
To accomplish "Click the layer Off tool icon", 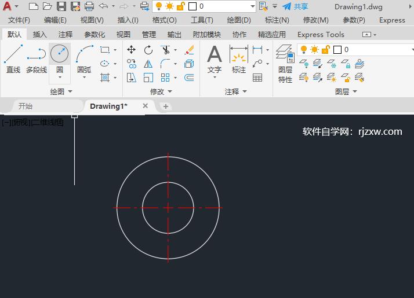I will coord(304,64).
